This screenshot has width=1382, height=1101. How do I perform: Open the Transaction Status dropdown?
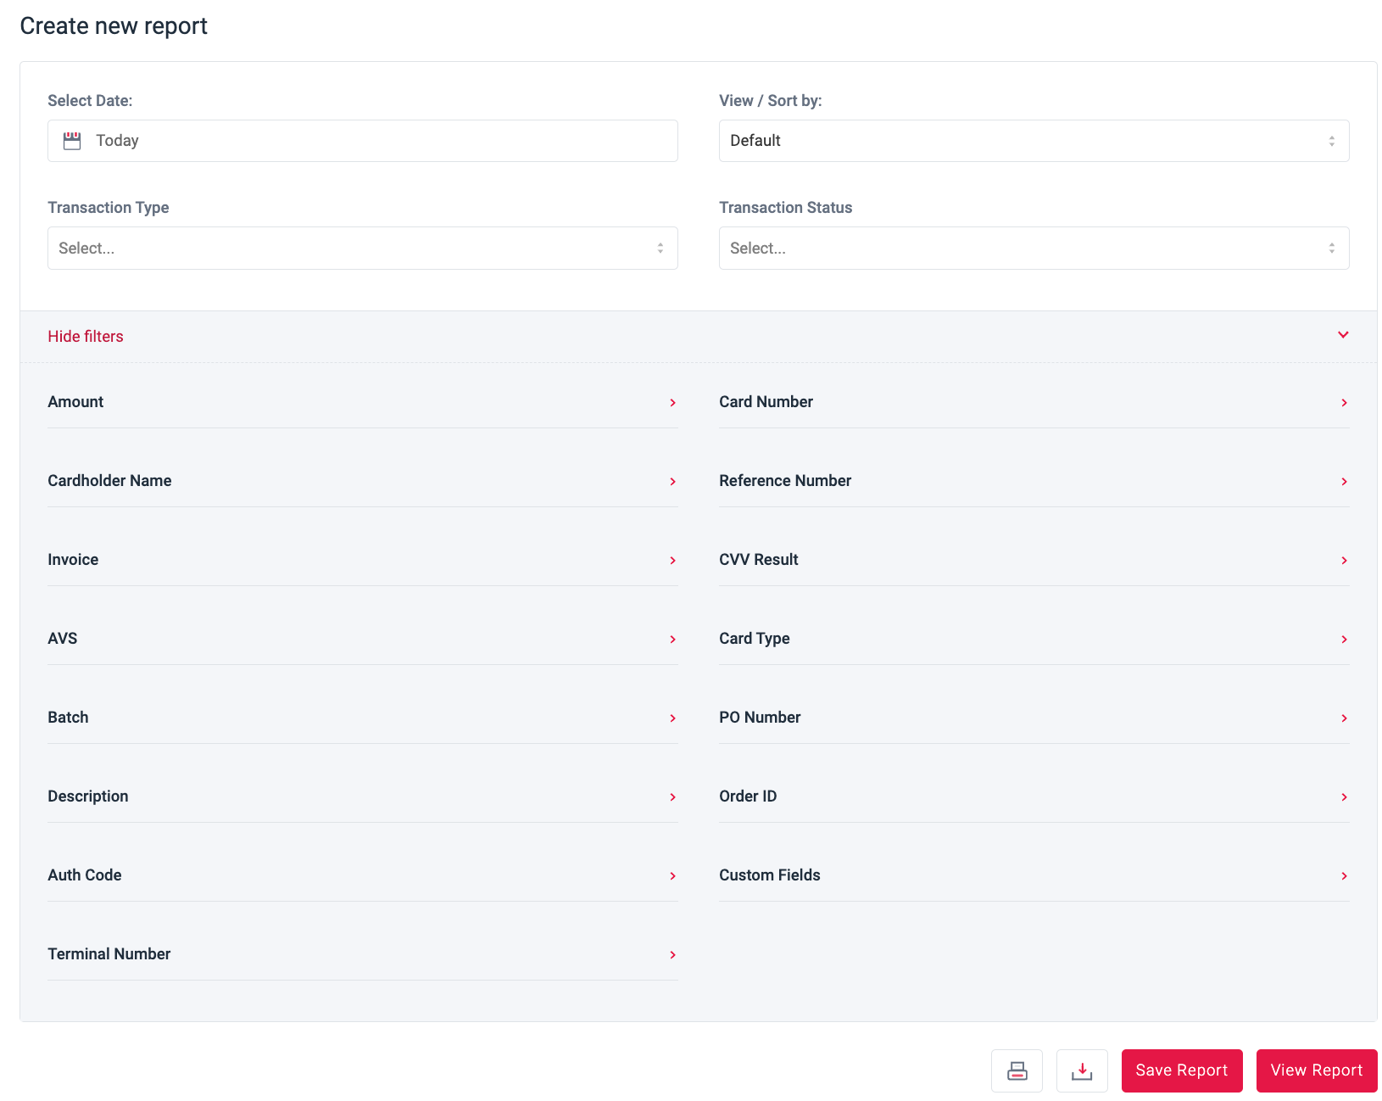point(1034,249)
